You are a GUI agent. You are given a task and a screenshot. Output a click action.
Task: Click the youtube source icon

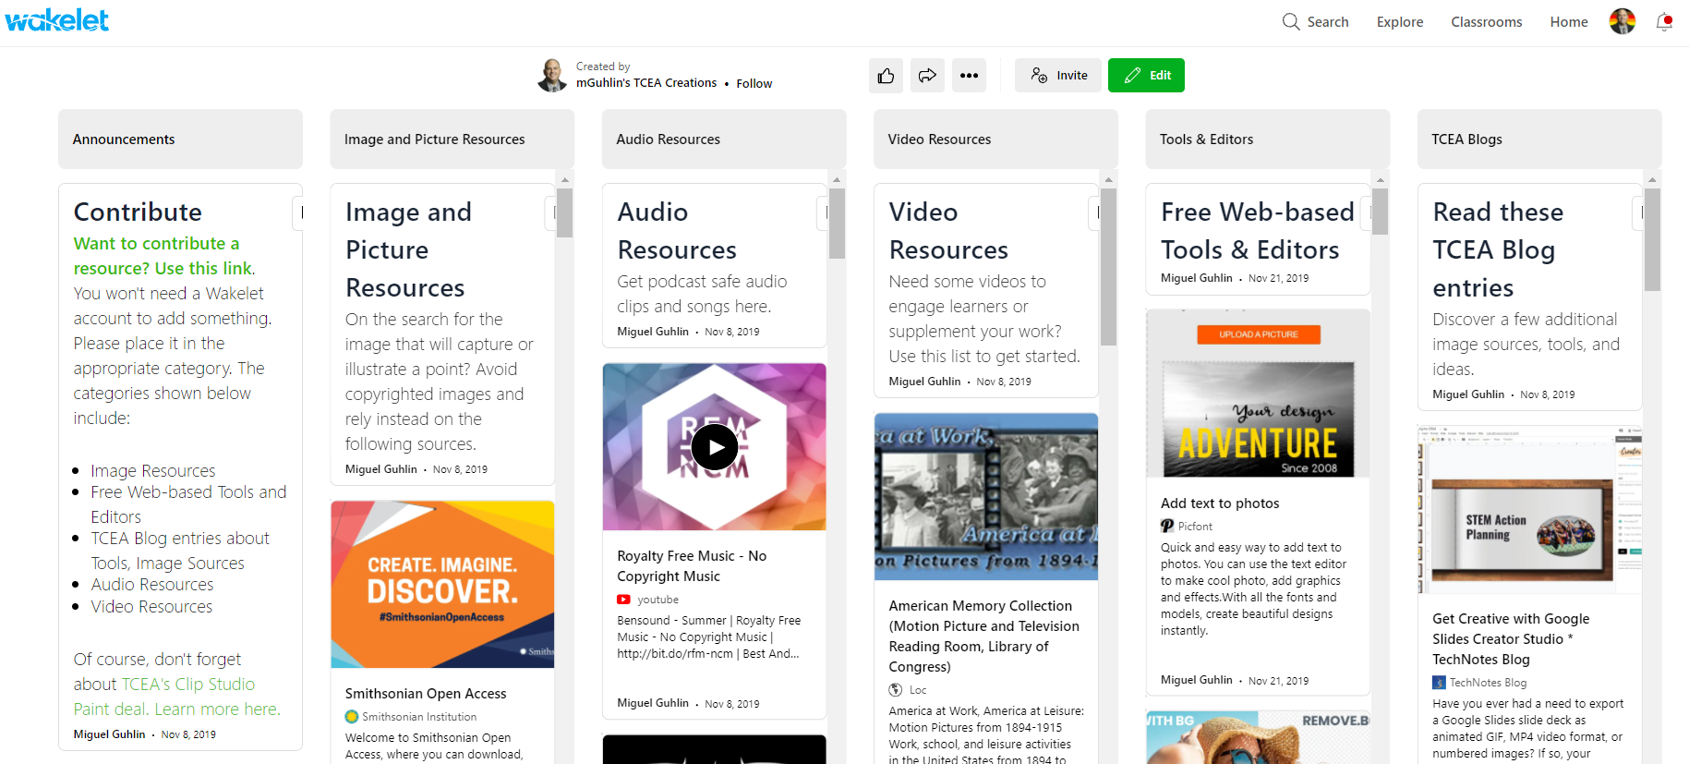click(623, 600)
